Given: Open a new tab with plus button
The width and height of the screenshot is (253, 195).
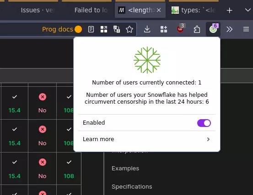Looking at the screenshot, I should pos(229,11).
